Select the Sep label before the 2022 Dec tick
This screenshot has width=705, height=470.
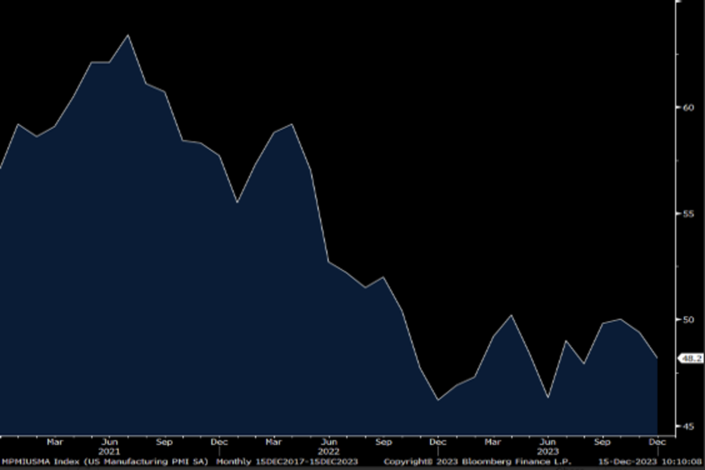(384, 441)
